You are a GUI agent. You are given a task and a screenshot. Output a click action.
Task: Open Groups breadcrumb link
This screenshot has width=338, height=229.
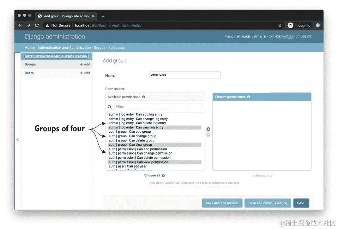(x=99, y=47)
